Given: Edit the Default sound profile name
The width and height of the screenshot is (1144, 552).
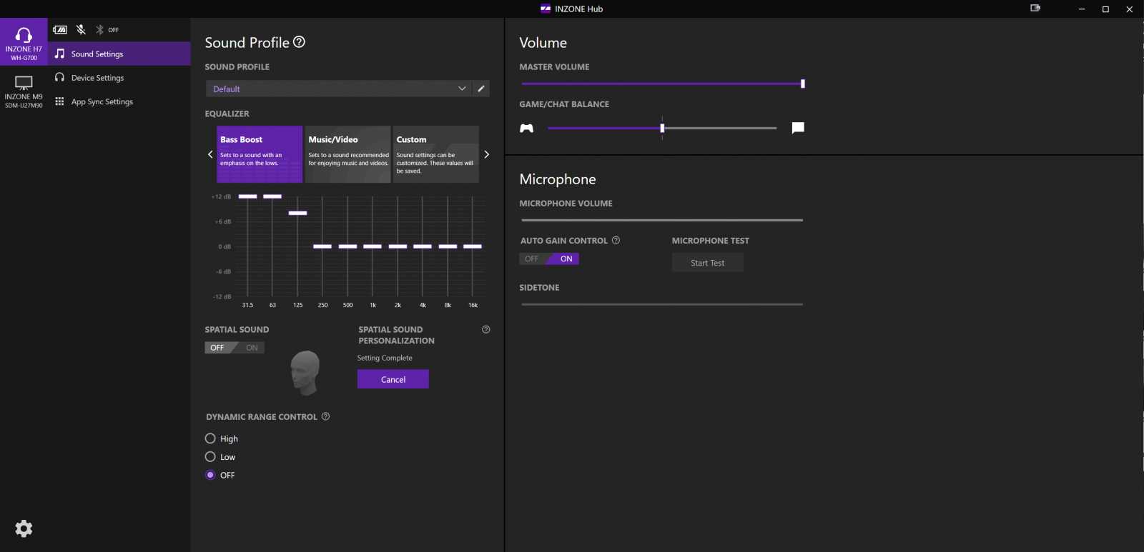Looking at the screenshot, I should click(481, 89).
